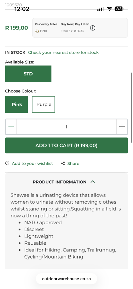This screenshot has height=289, width=133.
Task: Tap the Wi-Fi status icon
Action: [x=109, y=9]
